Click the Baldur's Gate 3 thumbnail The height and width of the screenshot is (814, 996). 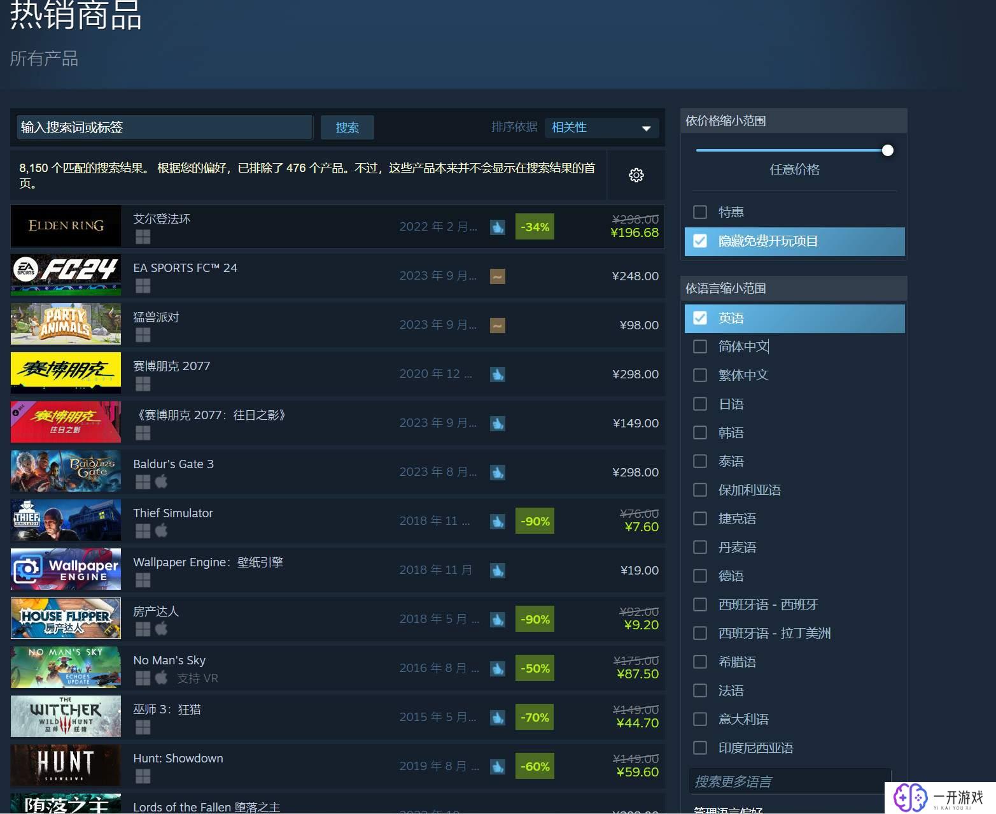(66, 471)
